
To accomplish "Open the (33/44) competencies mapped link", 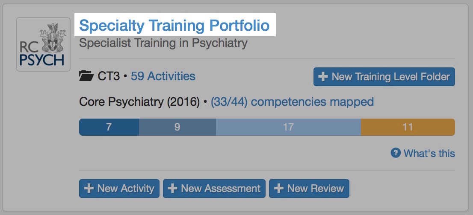I will pos(292,102).
